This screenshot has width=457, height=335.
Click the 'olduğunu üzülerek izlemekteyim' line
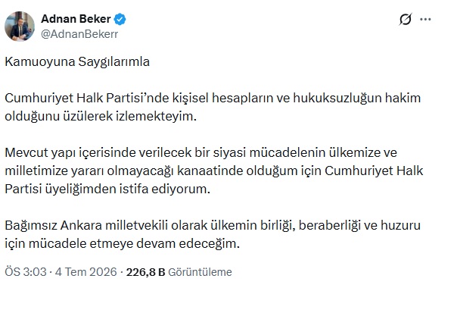tap(101, 116)
